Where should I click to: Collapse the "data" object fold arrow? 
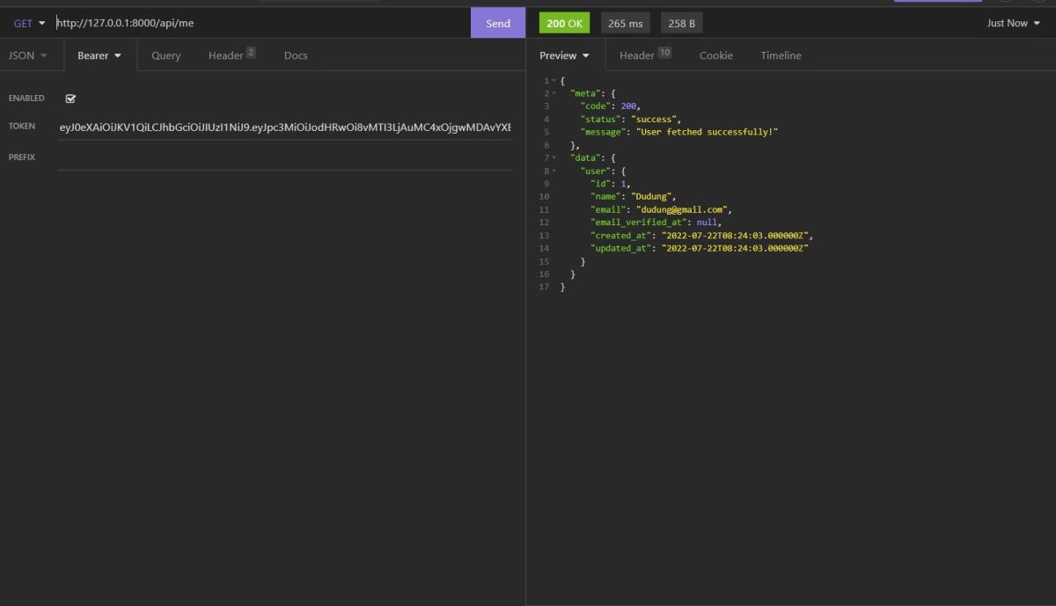(x=554, y=158)
